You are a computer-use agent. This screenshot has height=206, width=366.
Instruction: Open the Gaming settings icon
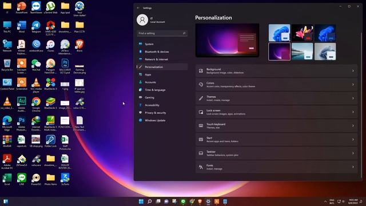140,97
